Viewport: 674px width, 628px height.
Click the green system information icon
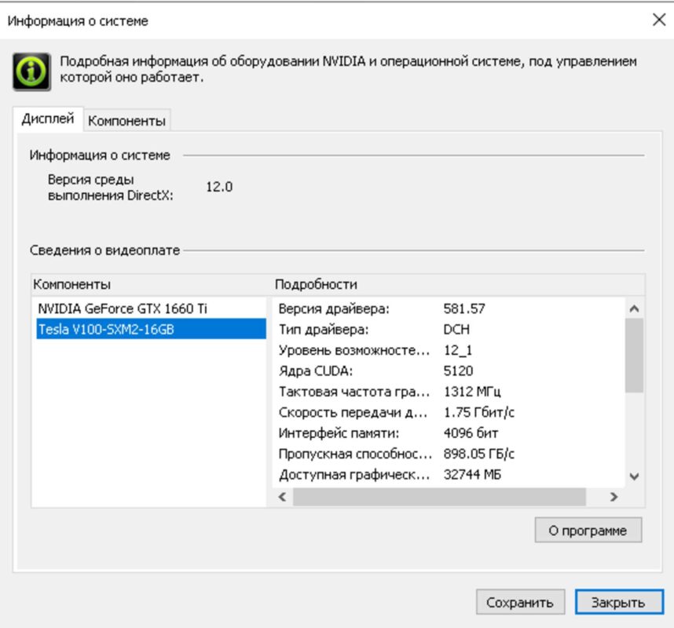tap(31, 71)
